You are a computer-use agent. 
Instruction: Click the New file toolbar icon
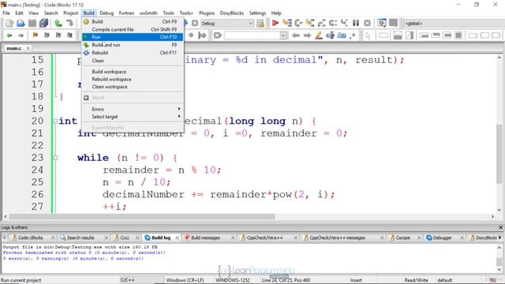9,23
